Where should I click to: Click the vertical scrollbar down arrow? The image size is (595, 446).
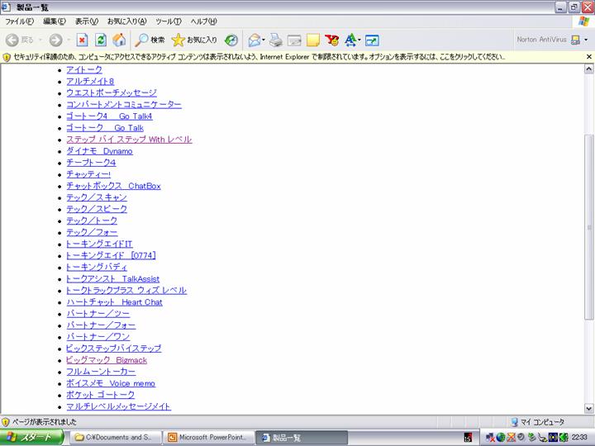coord(588,409)
